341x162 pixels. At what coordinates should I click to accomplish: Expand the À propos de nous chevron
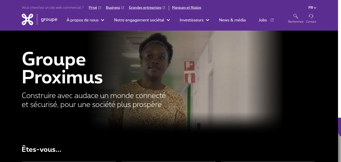tap(103, 20)
